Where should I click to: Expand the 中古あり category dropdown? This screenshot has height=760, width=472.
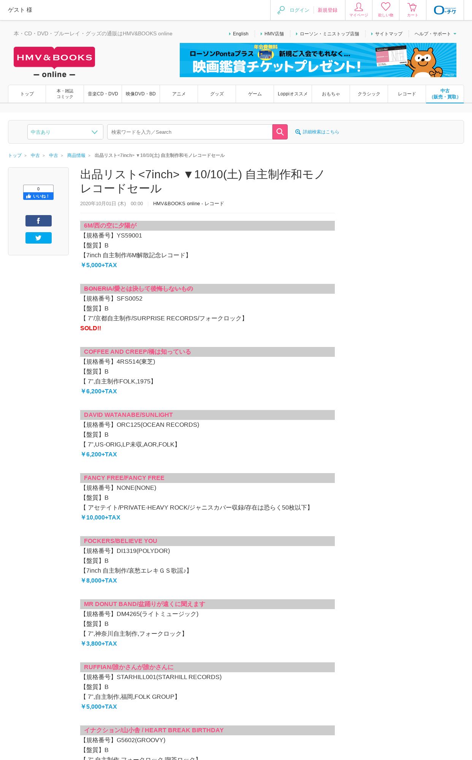click(65, 132)
